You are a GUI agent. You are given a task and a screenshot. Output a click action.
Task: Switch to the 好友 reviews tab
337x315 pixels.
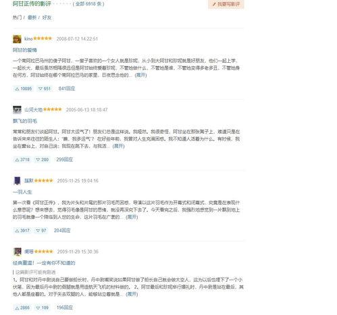(47, 18)
